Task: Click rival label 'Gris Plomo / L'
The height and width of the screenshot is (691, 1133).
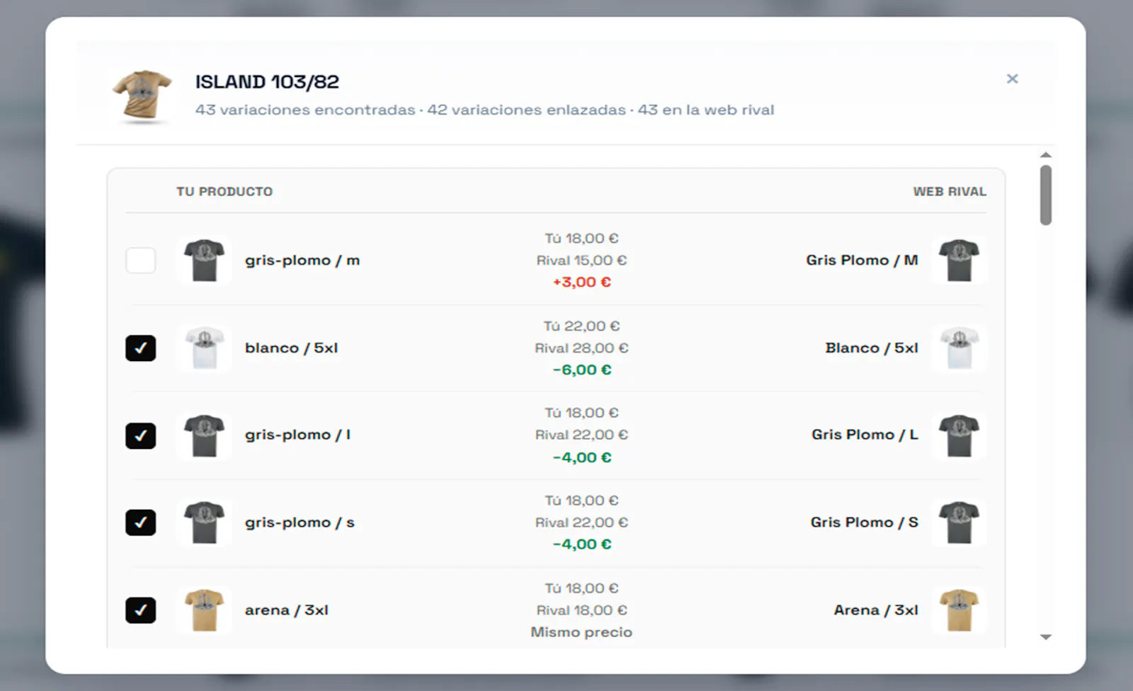Action: [865, 435]
